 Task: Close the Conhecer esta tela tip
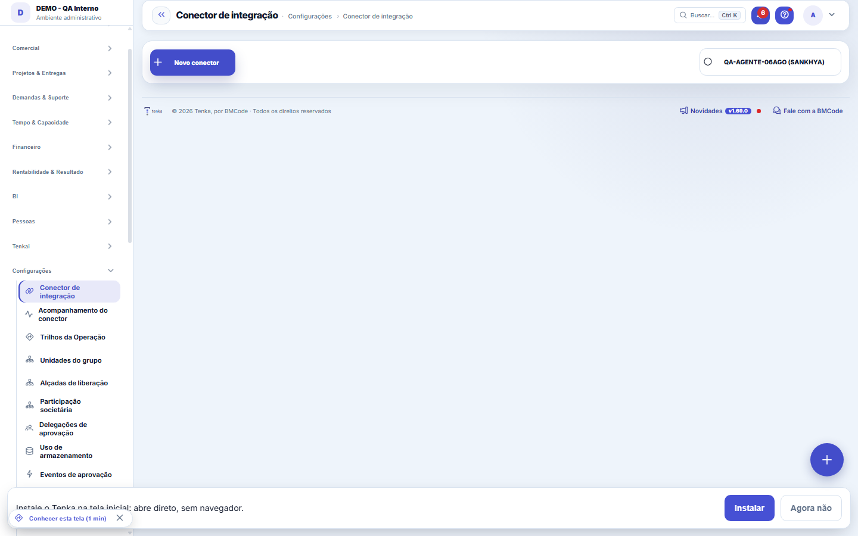coord(120,518)
